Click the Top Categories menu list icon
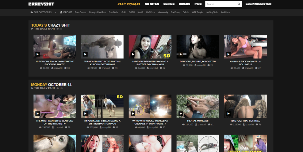 [x=32, y=12]
